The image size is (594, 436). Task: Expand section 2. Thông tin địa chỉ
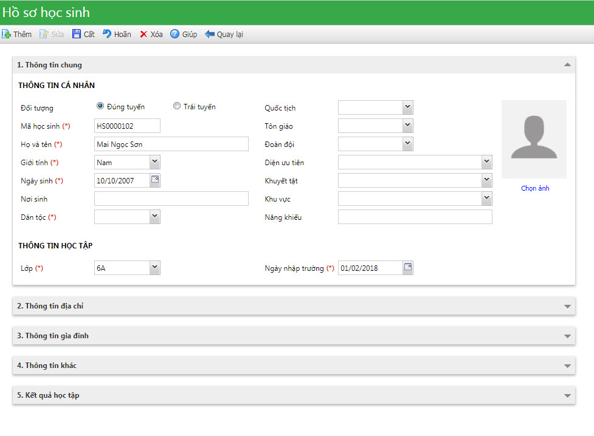tap(567, 306)
